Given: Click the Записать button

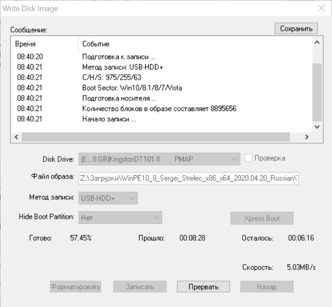Looking at the screenshot, I should pos(140,287).
